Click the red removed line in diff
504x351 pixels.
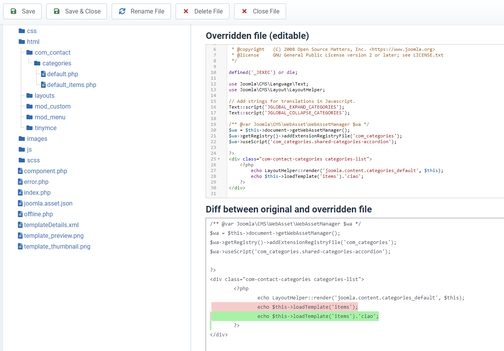285,307
